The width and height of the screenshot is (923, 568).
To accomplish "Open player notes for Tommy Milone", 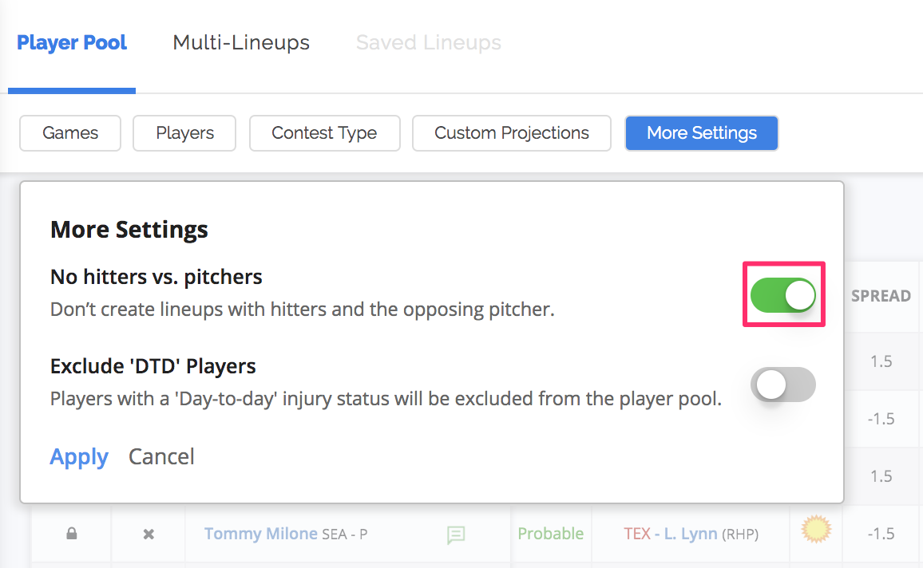I will [x=456, y=534].
